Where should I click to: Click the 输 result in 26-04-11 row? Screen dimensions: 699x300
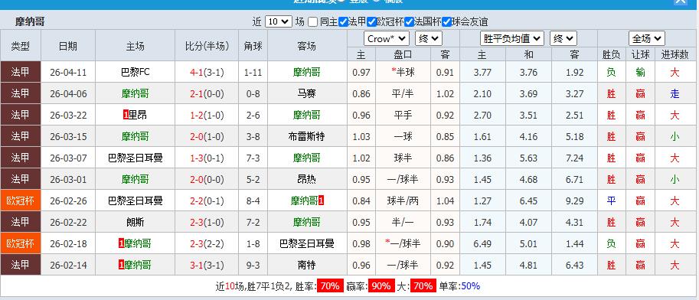click(x=640, y=72)
